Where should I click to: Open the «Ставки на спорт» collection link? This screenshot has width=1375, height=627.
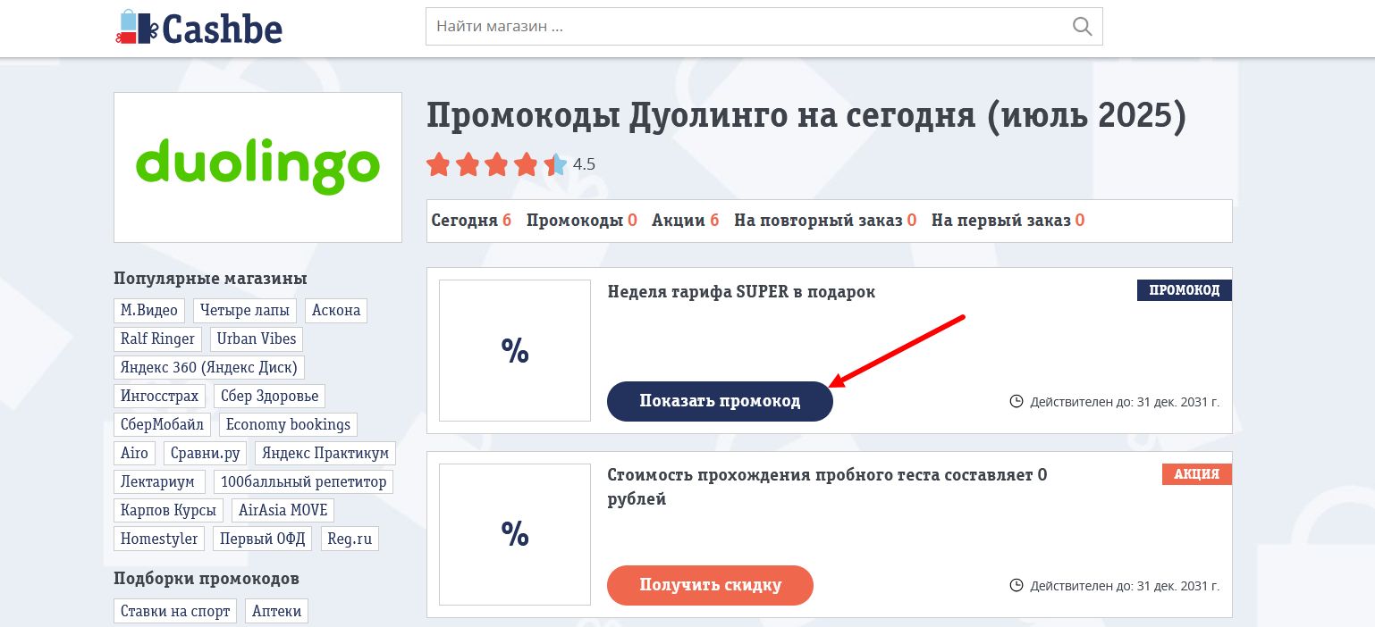point(175,612)
